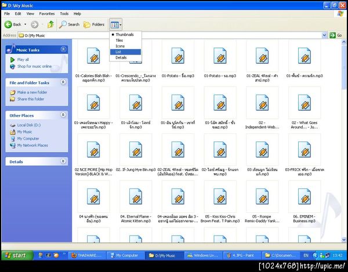Open Back button history dropdown arrow
Screen dimensions: 348x272
(25, 24)
